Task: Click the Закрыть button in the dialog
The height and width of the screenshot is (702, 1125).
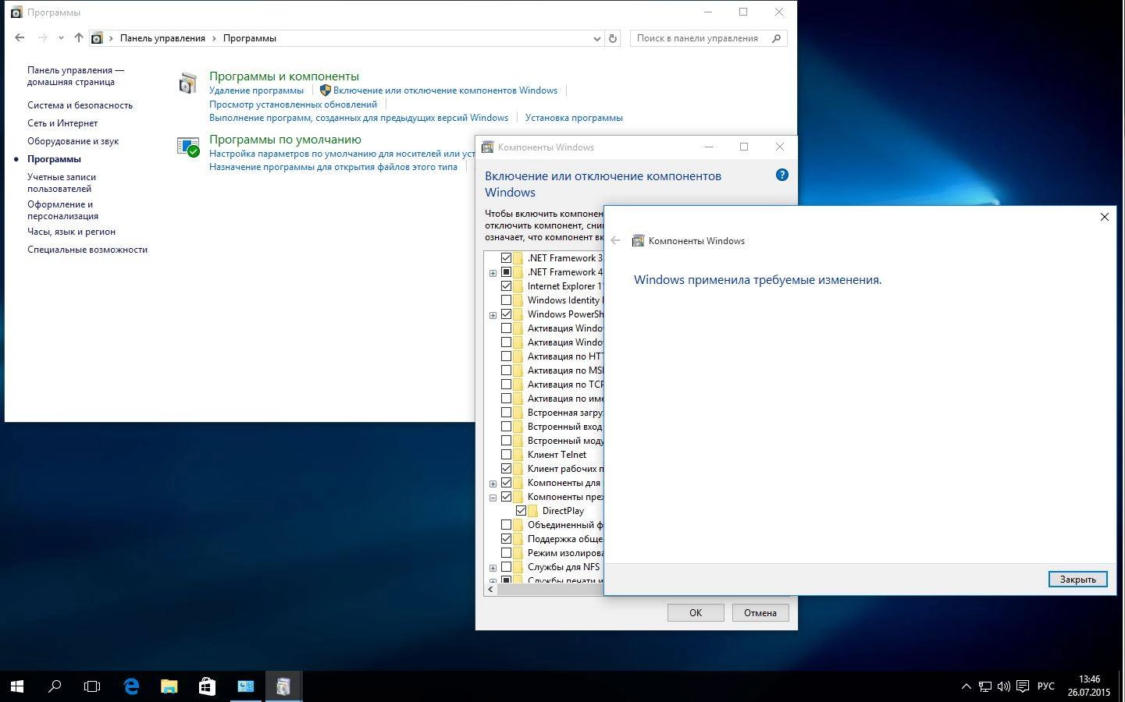Action: (x=1077, y=579)
